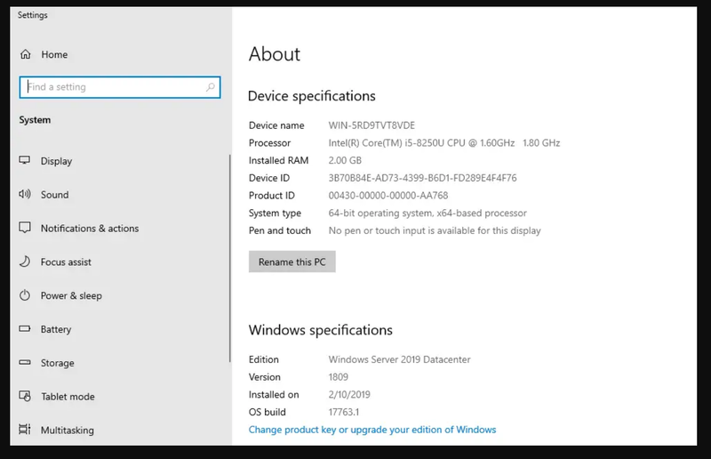Screen dimensions: 711x459
Task: Click the Rename this PC button
Action: click(x=292, y=262)
